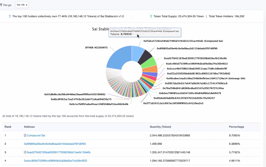Click the 4.6611% percentage cell
Image resolution: width=266 pixels, height=167 pixels.
[x=234, y=160]
